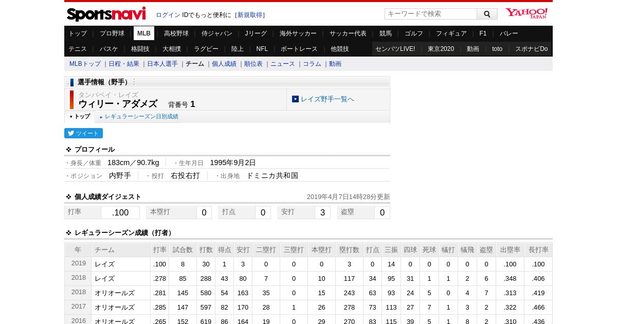Go to 日程・結果 sub-navigation link

pos(124,64)
